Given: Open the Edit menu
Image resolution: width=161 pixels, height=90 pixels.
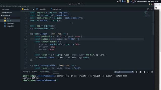Looking at the screenshot, I should 4,6.
